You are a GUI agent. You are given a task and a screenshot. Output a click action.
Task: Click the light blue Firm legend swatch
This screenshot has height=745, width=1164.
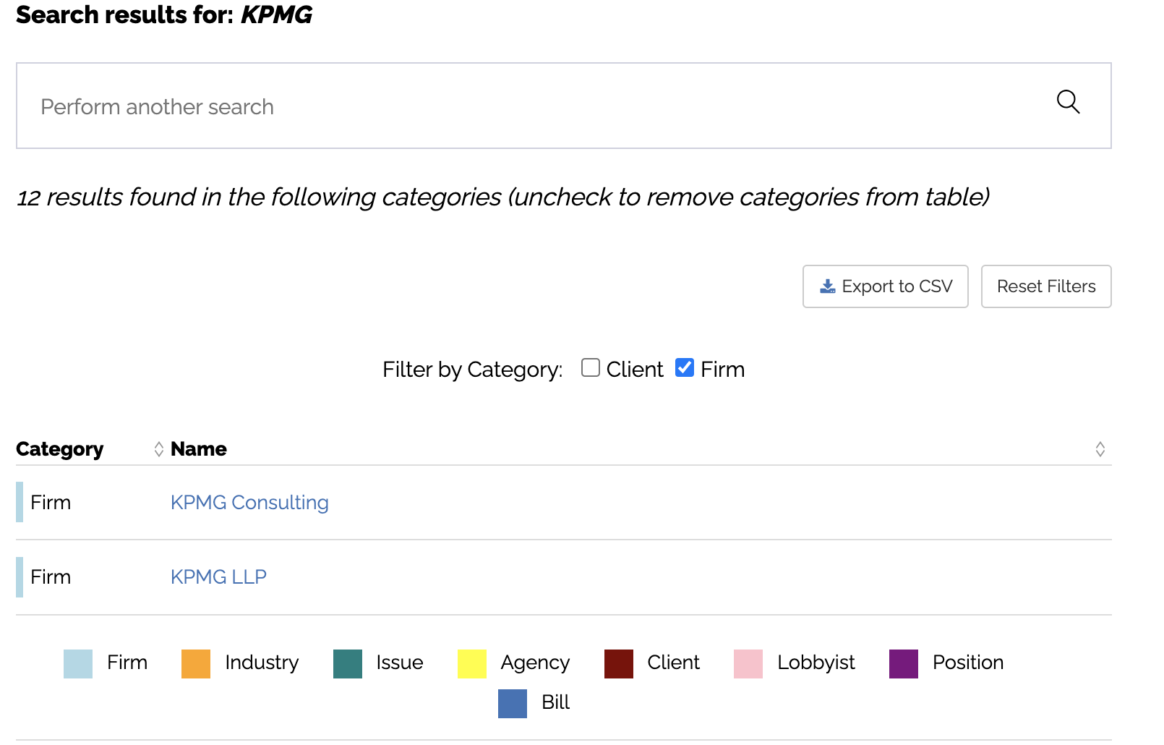78,663
